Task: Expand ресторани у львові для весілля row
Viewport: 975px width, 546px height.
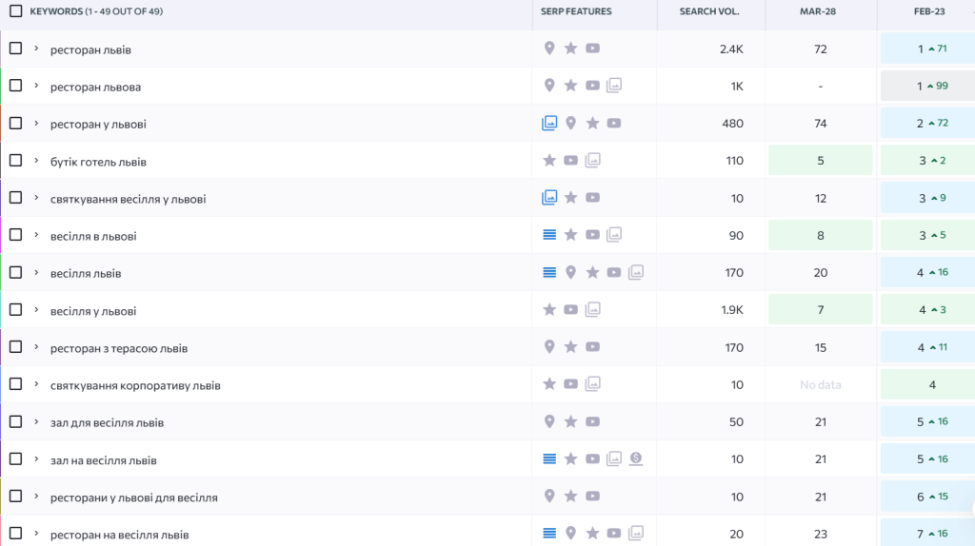Action: (36, 497)
